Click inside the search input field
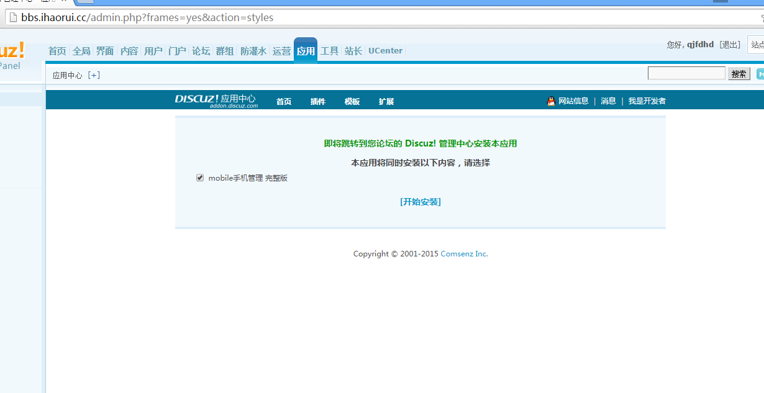The height and width of the screenshot is (393, 764). tap(686, 73)
